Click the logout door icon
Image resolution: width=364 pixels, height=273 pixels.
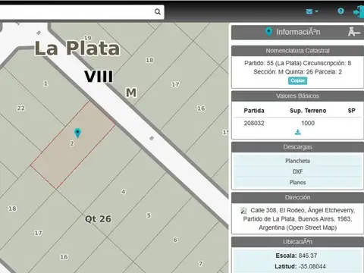click(359, 11)
